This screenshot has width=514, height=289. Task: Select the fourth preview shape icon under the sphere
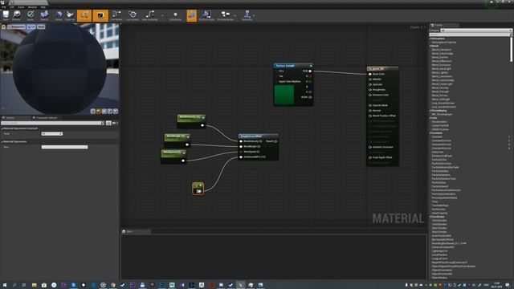109,112
